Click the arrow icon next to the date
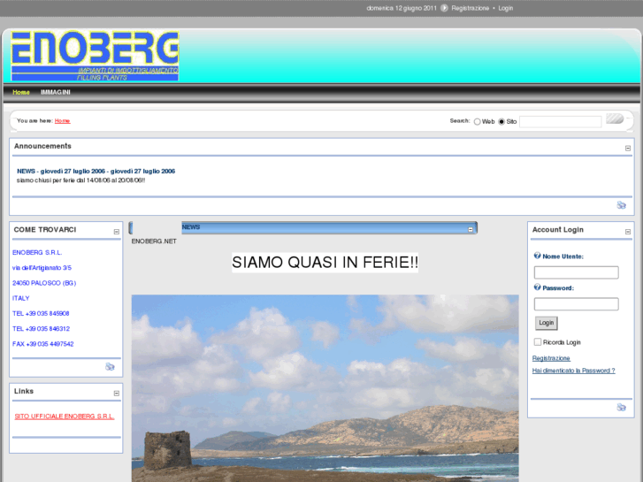This screenshot has height=482, width=643. (444, 8)
